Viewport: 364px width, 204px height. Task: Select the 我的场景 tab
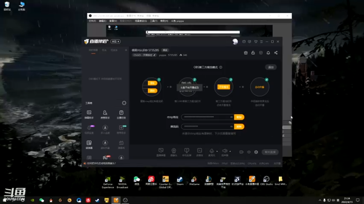click(93, 50)
